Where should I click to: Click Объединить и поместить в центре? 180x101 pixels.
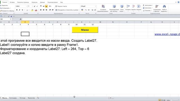click(67, 10)
